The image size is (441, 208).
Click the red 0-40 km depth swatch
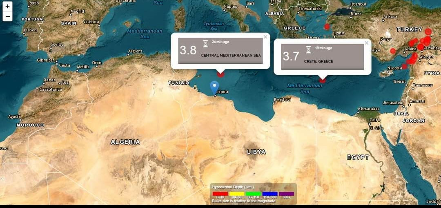click(x=220, y=194)
